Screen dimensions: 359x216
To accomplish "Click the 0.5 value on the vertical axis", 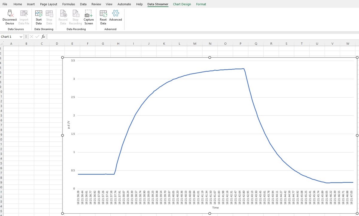I will point(73,171).
